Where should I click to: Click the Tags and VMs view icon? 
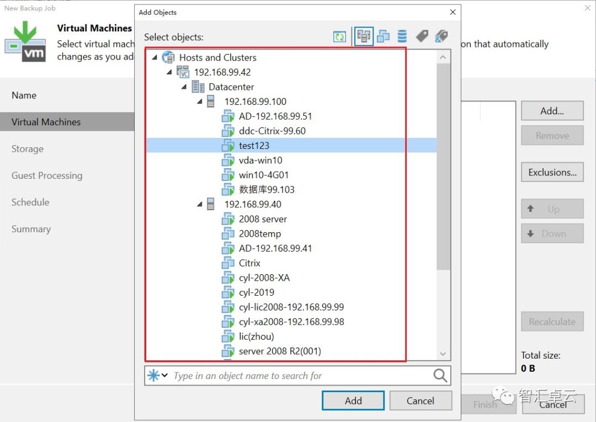click(441, 36)
